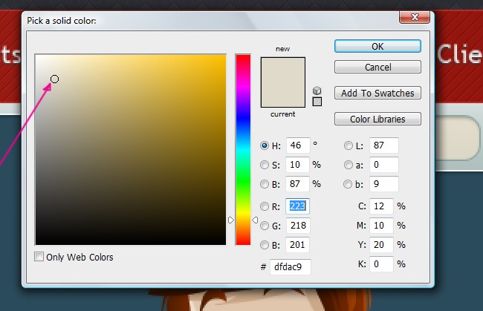Screen dimensions: 483x311
Task: Select the Lab 'a' radio button
Action: tap(349, 165)
